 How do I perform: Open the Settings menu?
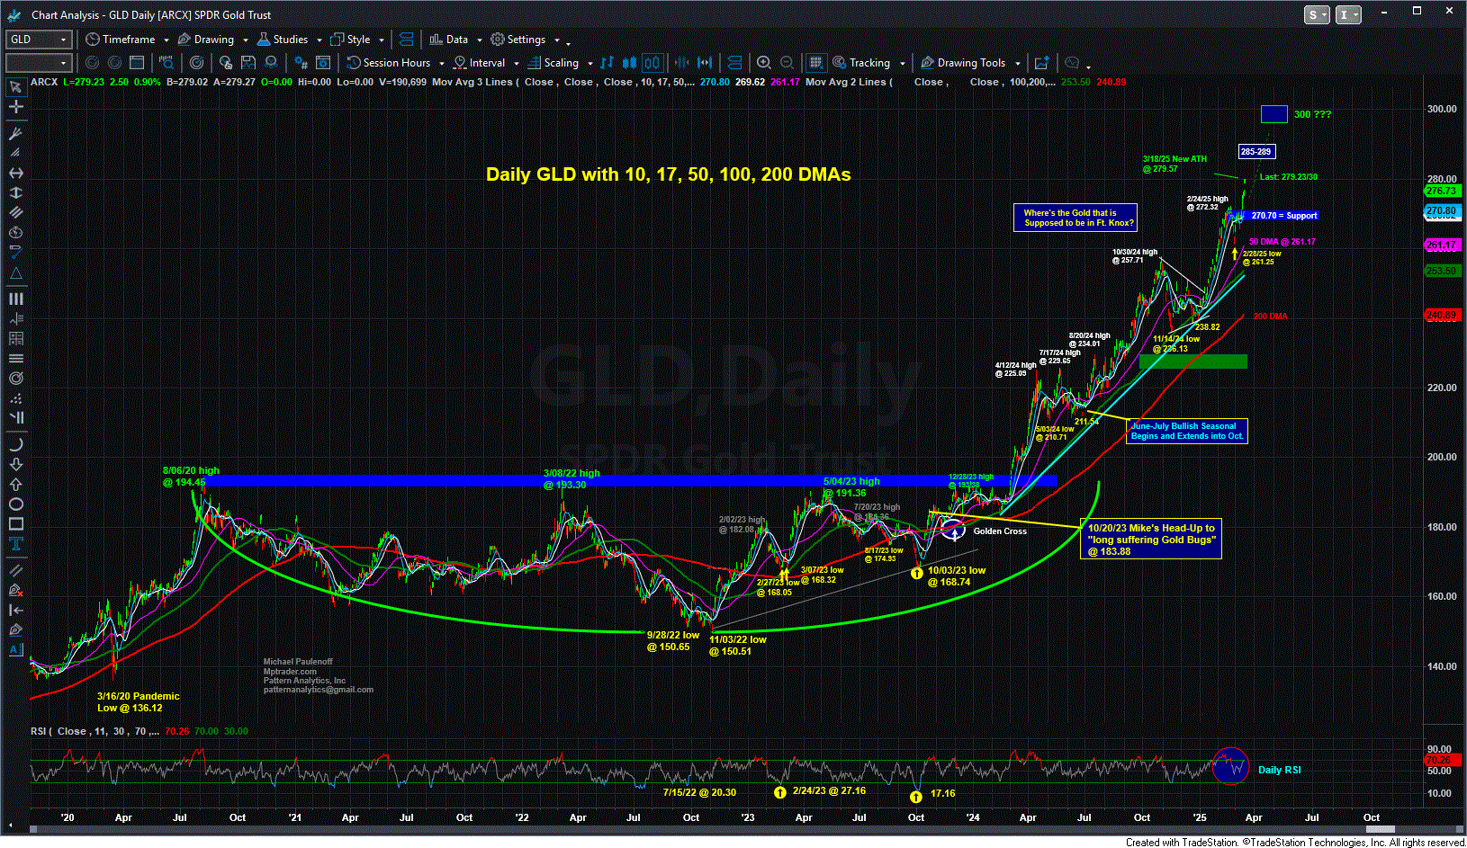pyautogui.click(x=518, y=40)
